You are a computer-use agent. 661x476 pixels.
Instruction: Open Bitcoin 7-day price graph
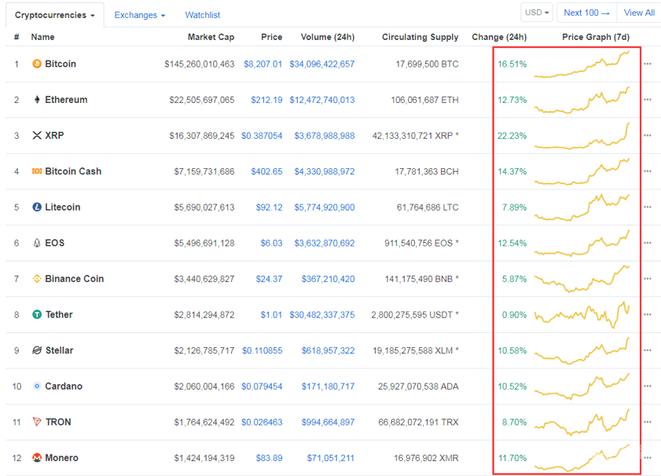[582, 64]
